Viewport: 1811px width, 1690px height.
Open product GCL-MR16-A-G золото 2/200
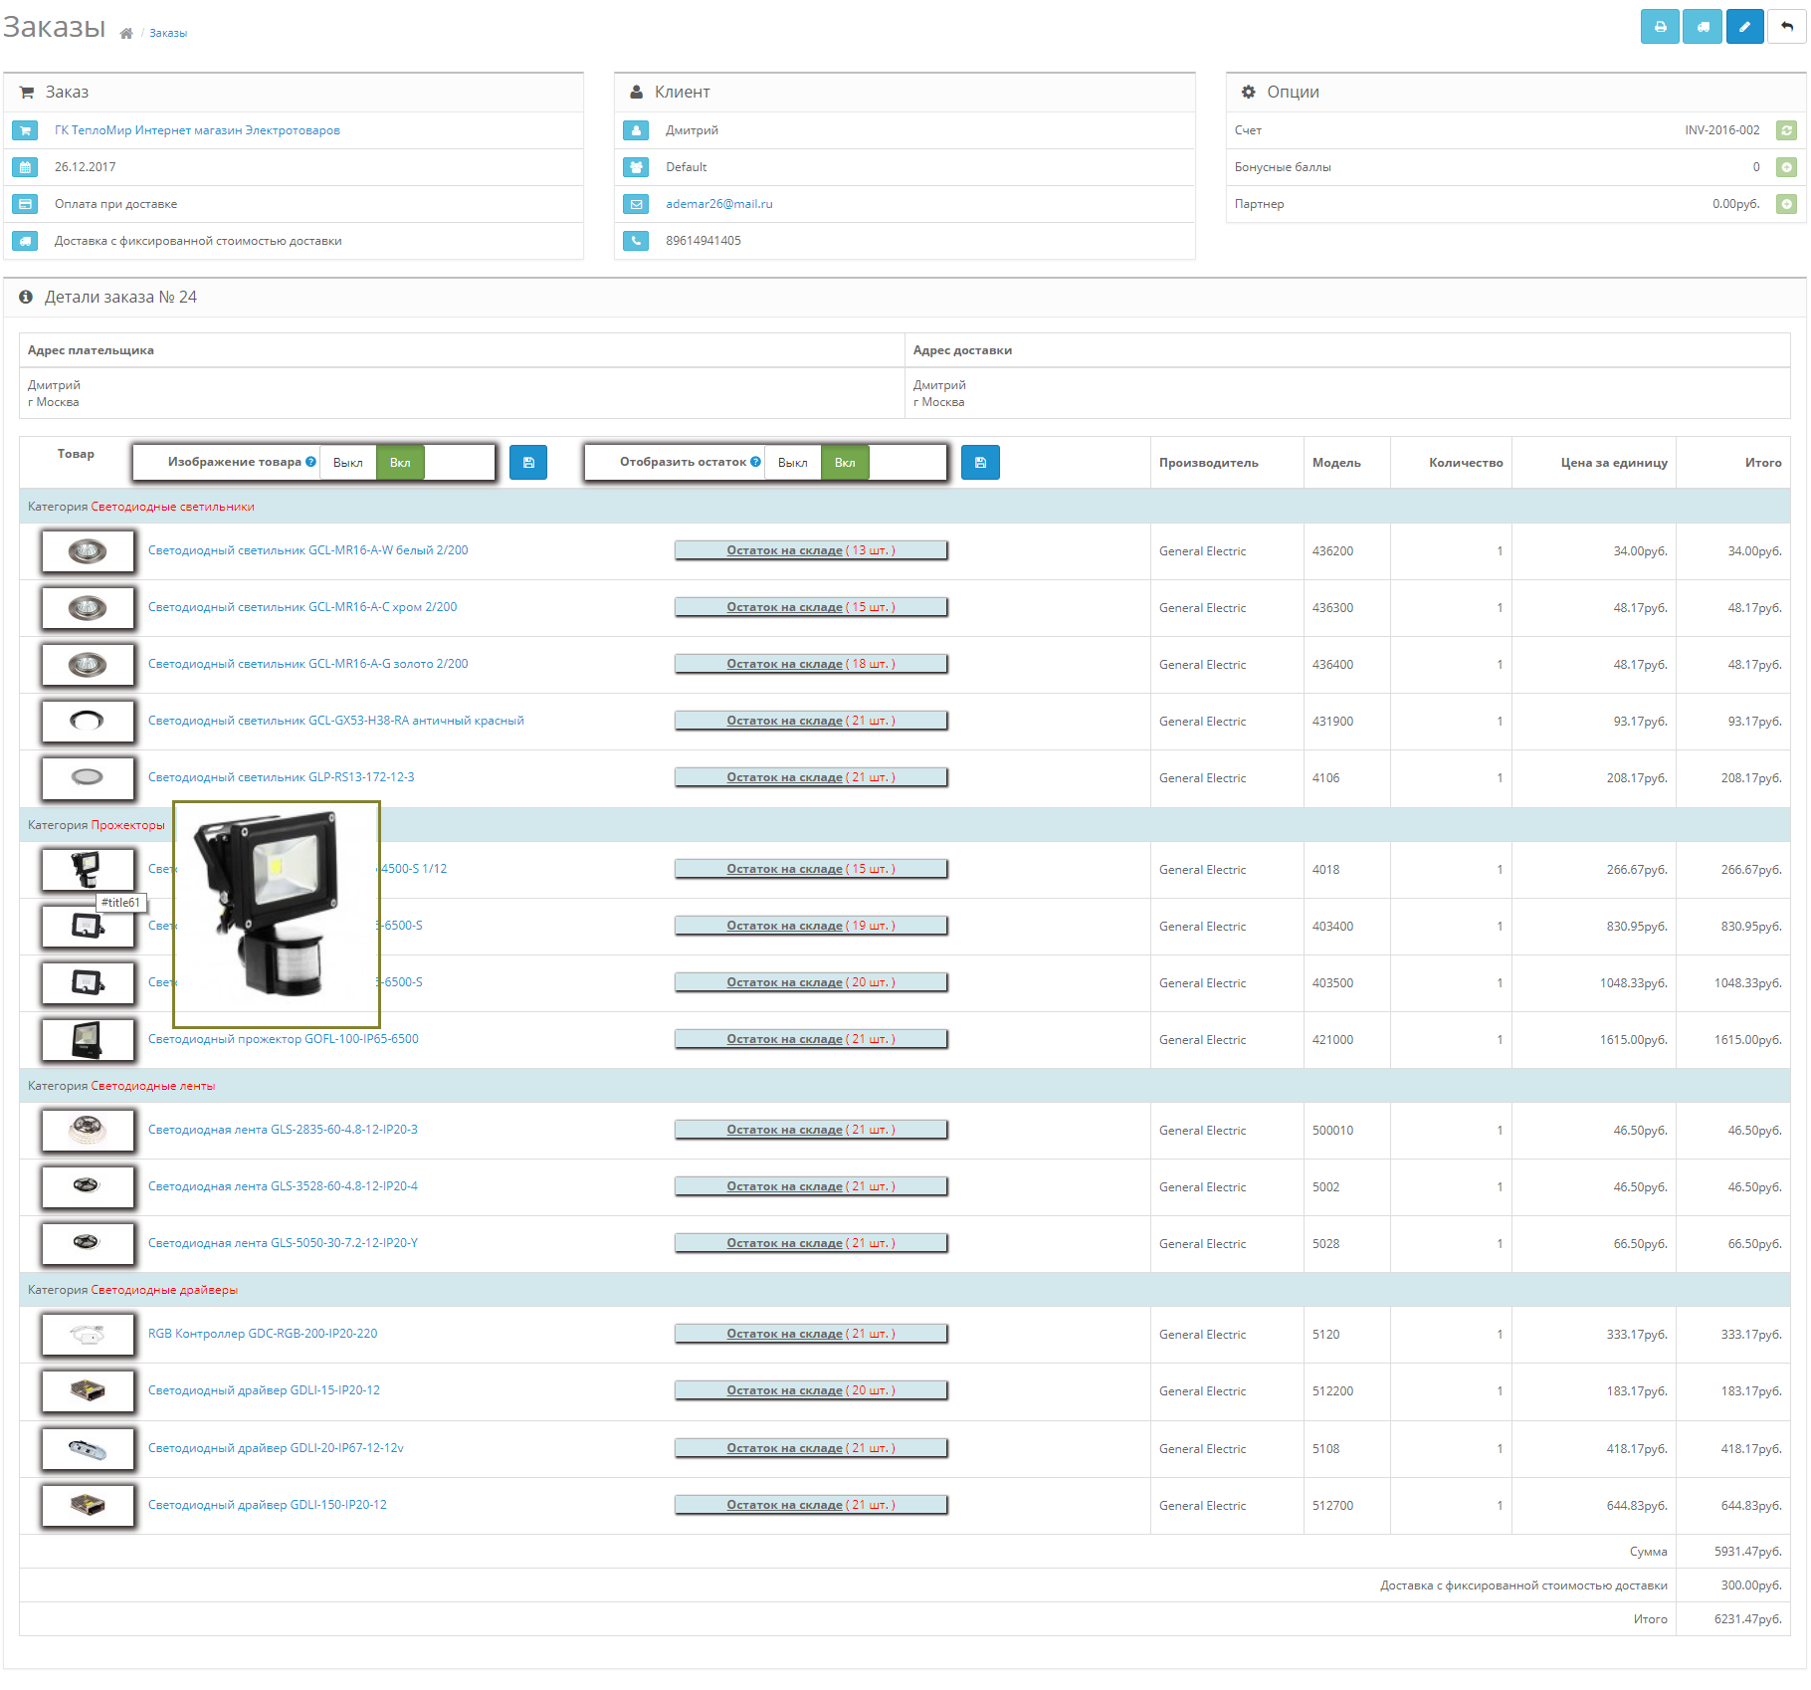(x=307, y=664)
